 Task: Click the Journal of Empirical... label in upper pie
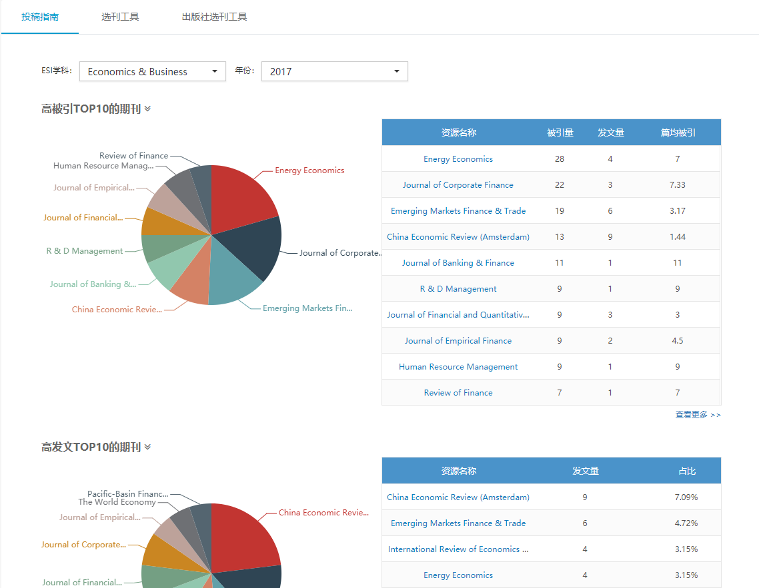click(x=94, y=188)
